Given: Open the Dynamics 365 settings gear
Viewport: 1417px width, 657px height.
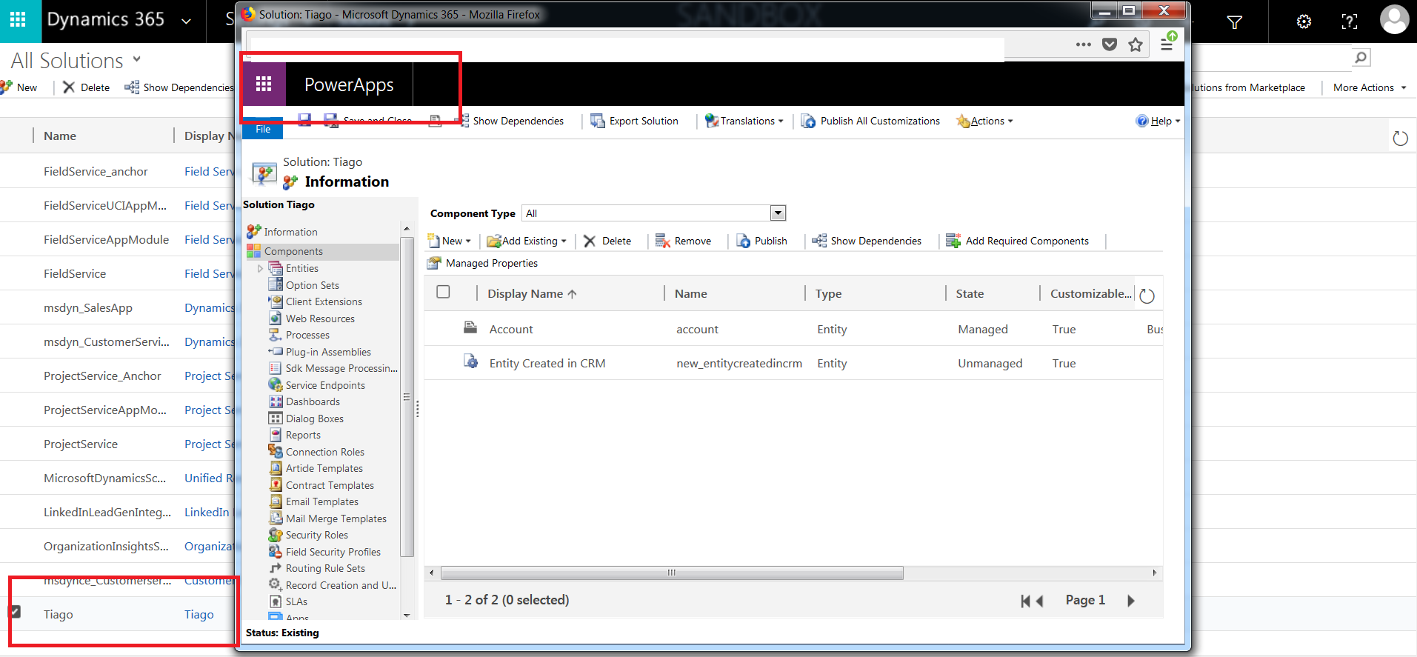Looking at the screenshot, I should tap(1304, 22).
